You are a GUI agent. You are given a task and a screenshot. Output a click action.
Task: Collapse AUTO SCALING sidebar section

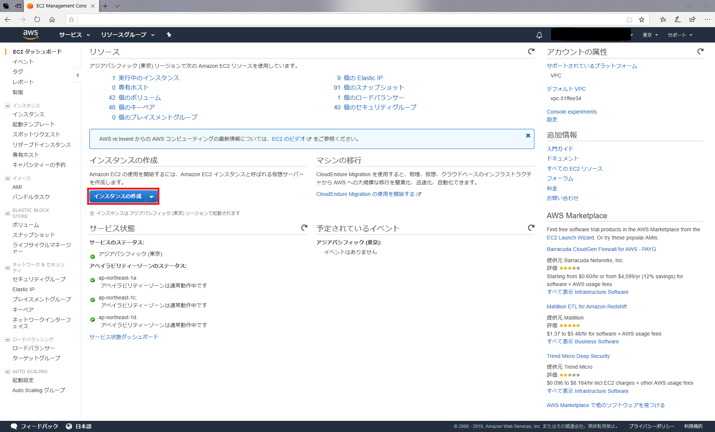pyautogui.click(x=7, y=371)
